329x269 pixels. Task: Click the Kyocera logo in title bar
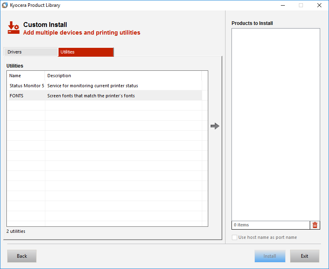[5, 5]
